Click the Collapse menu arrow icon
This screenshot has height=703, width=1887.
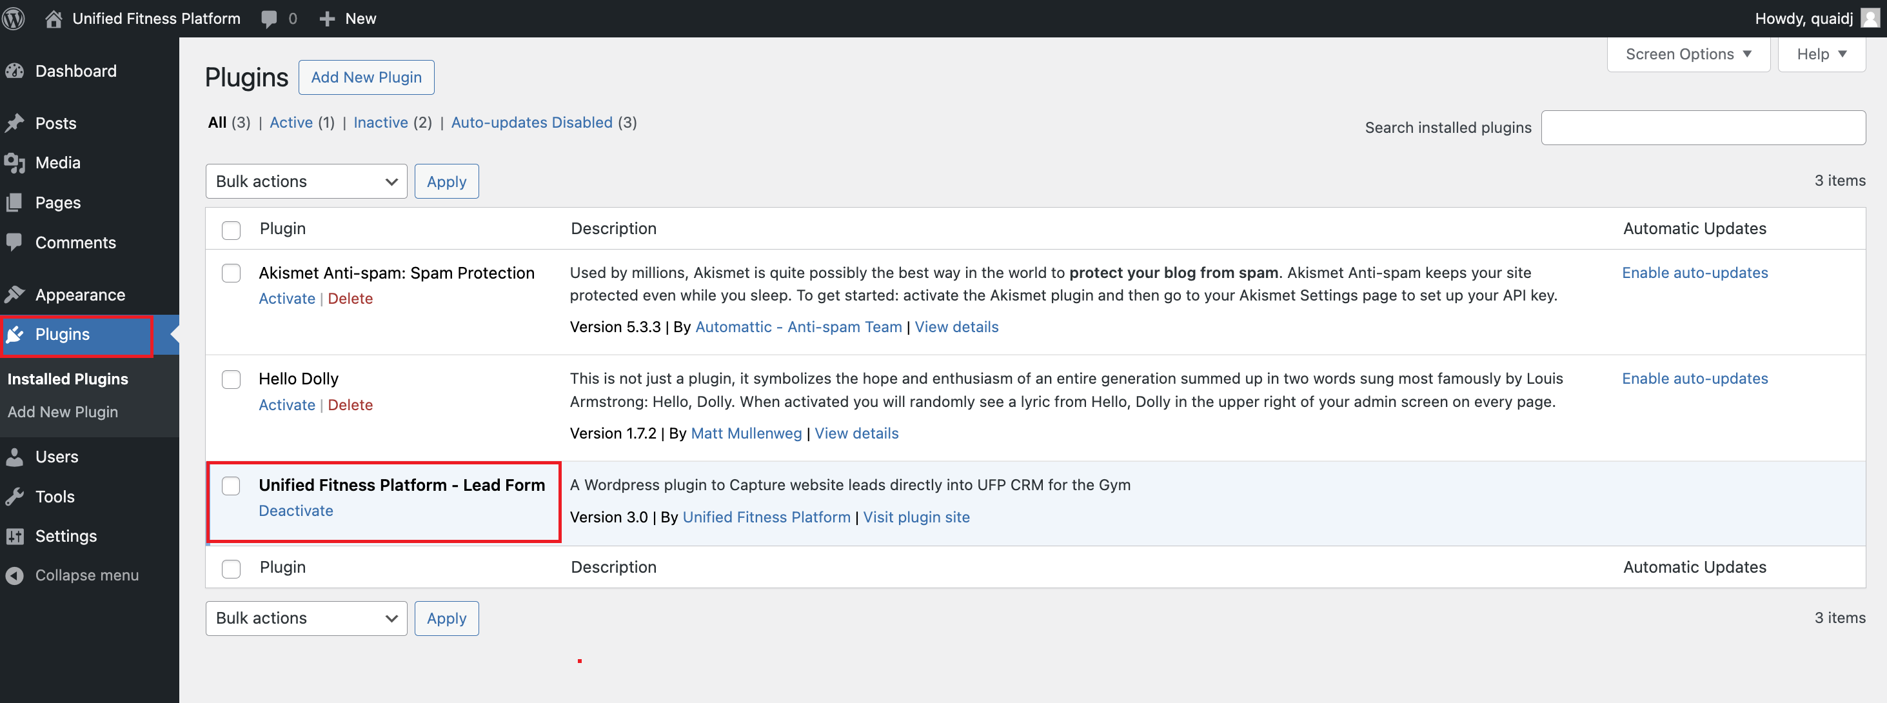coord(15,575)
